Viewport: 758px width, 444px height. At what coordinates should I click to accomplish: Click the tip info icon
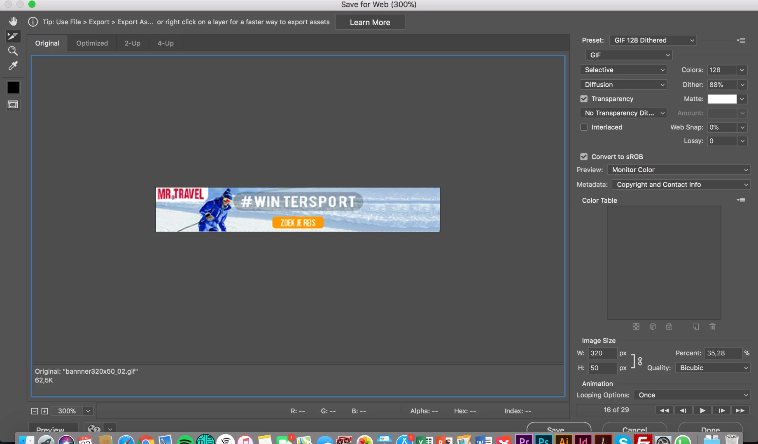[x=33, y=22]
